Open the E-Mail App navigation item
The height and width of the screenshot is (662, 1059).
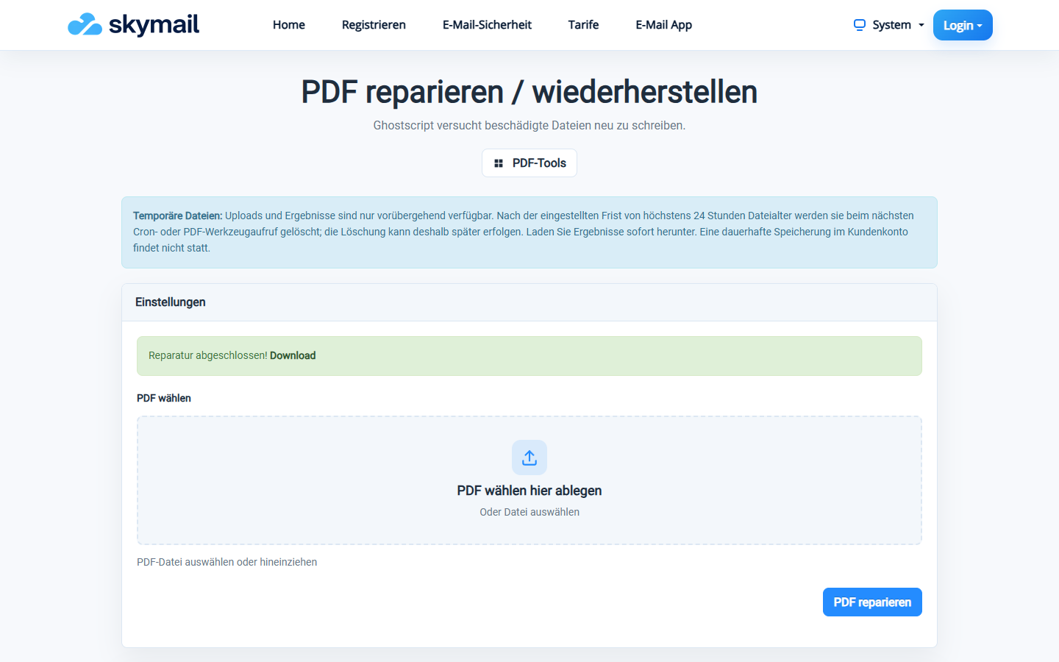click(664, 25)
